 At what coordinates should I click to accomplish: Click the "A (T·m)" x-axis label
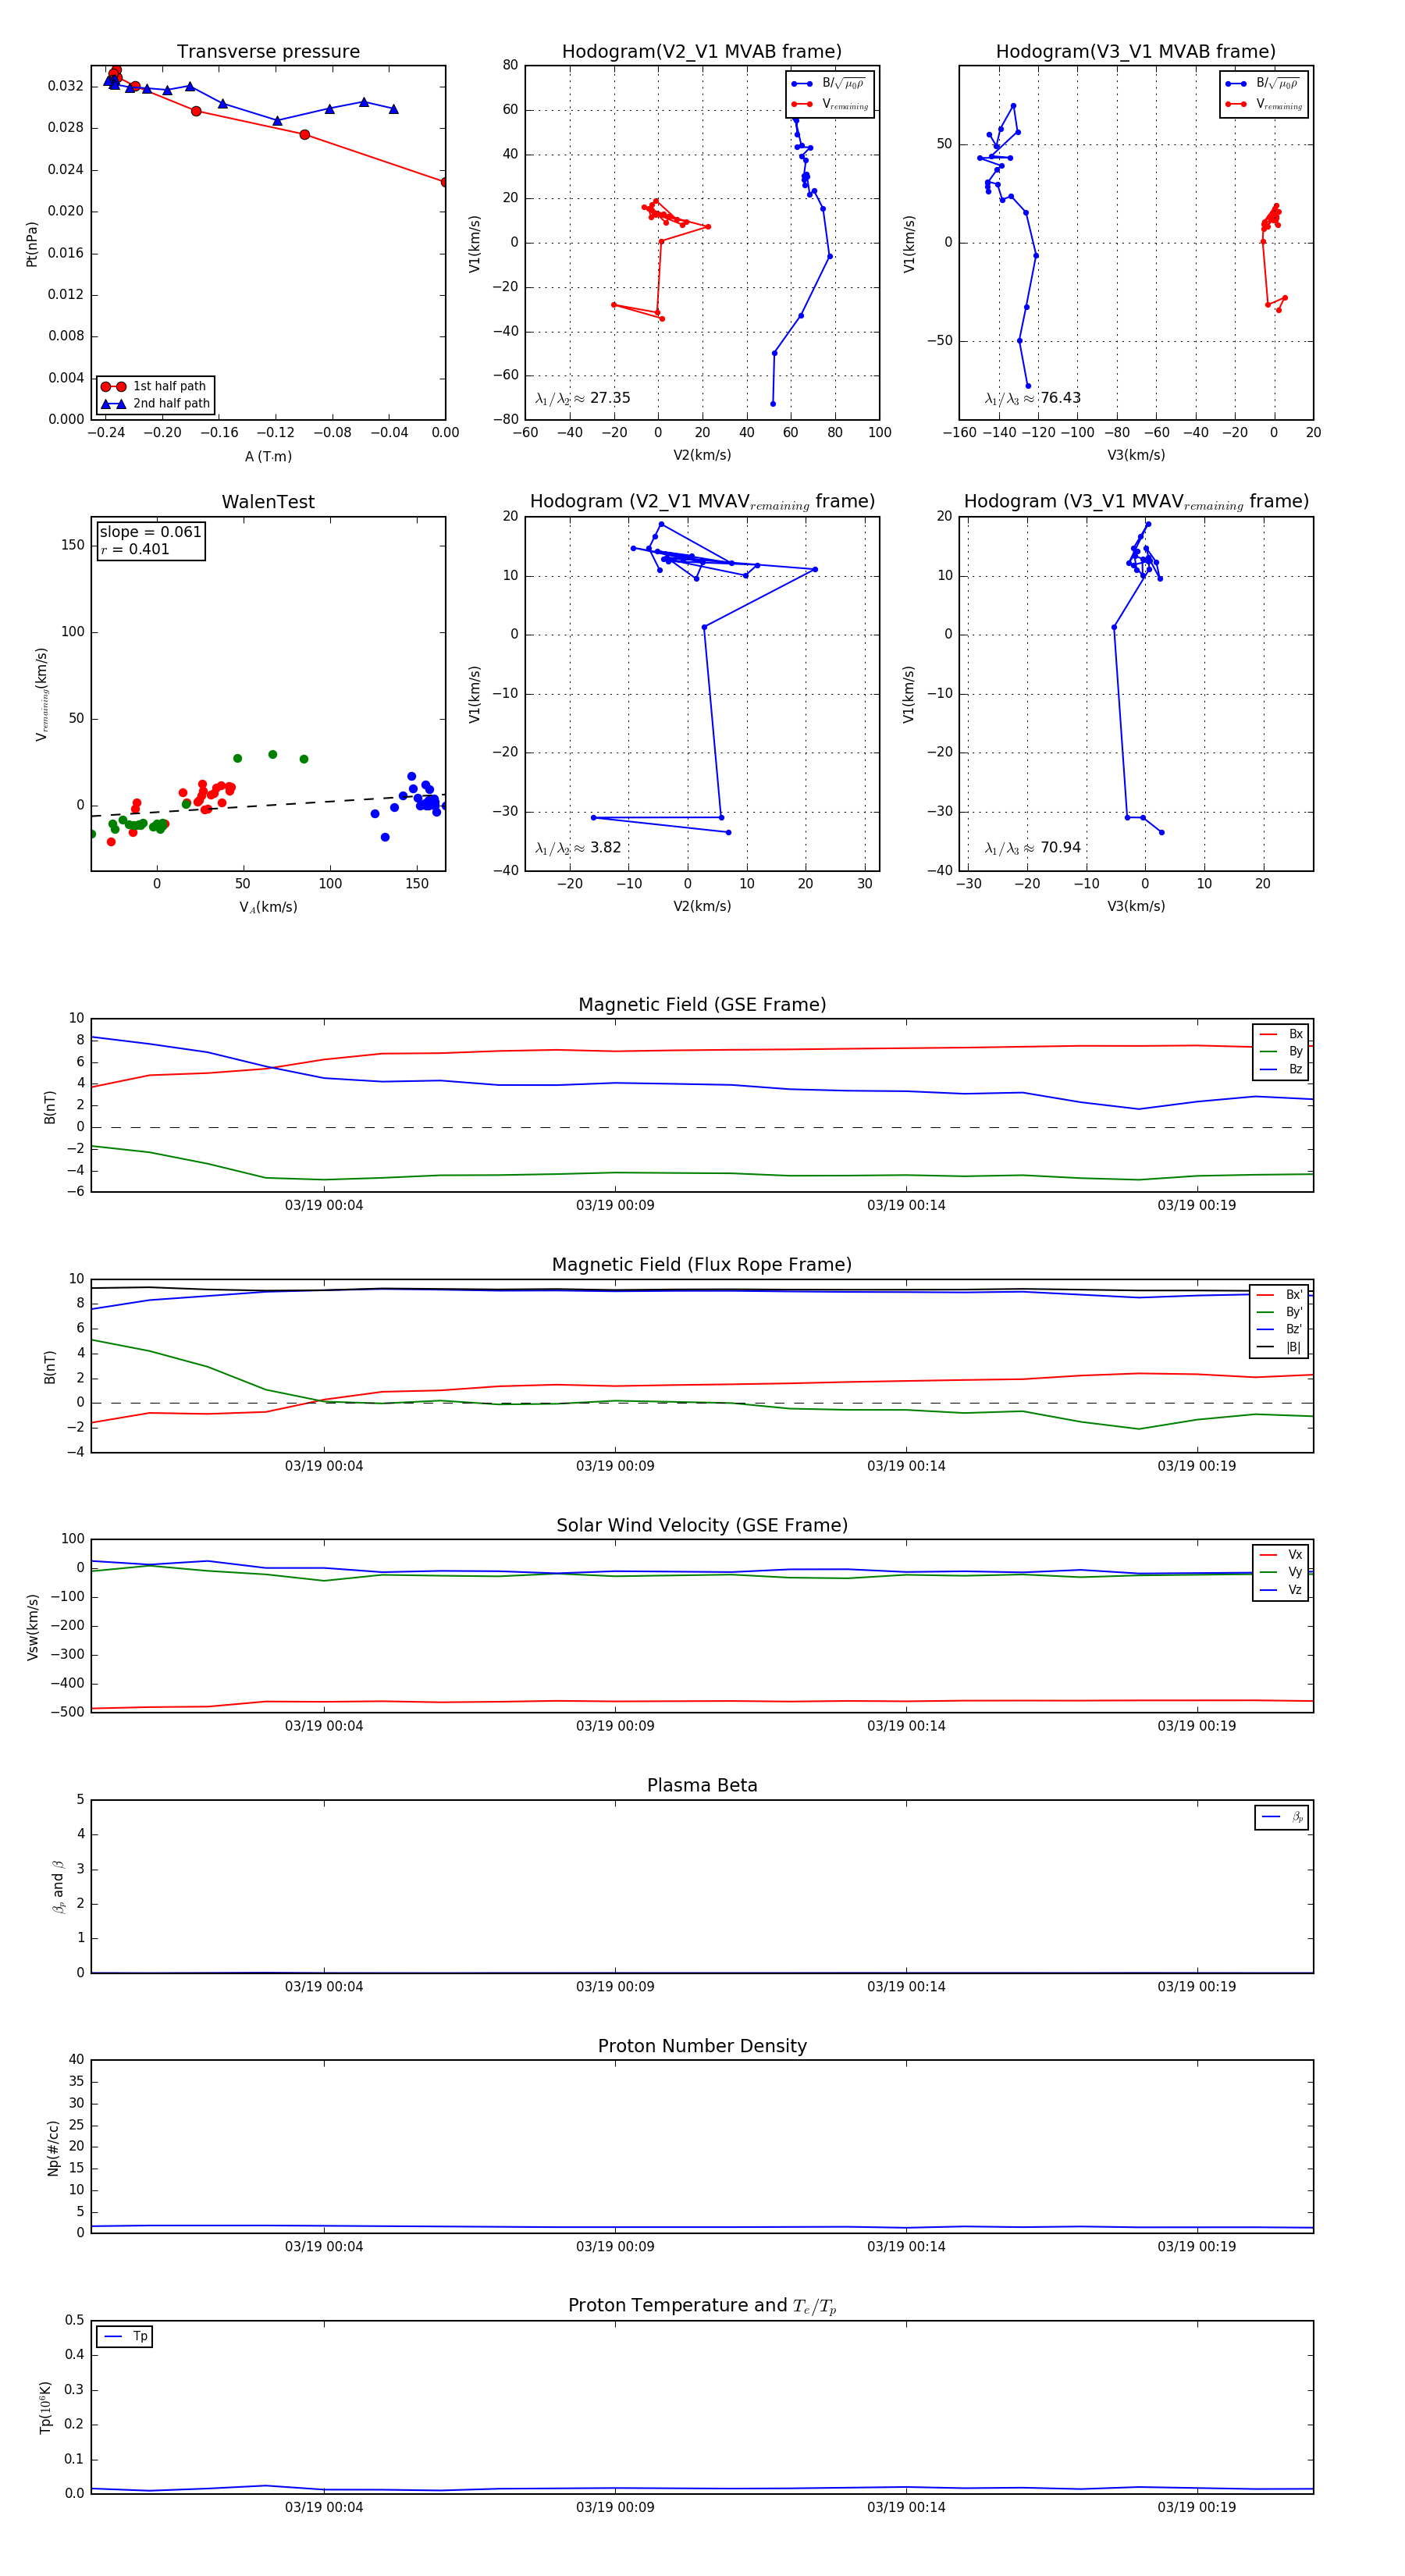[268, 456]
